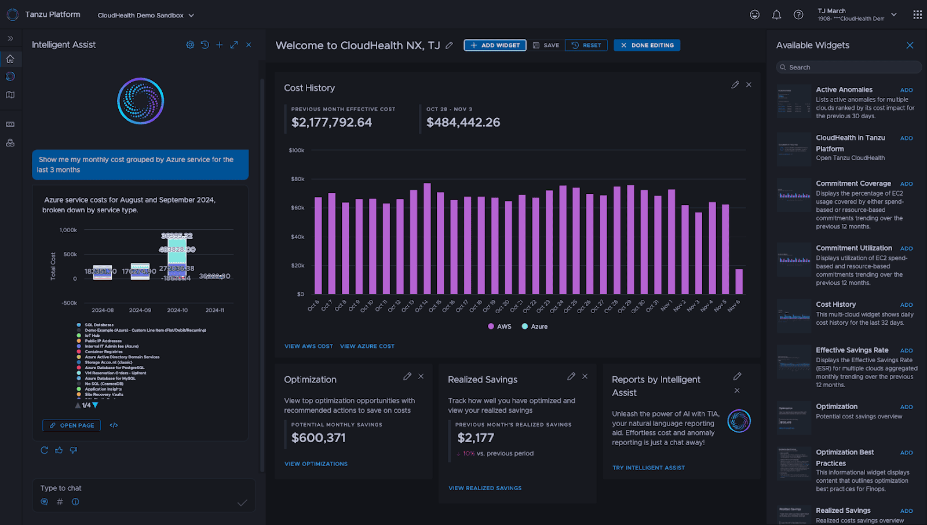Image resolution: width=927 pixels, height=525 pixels.
Task: Open help with the question mark icon
Action: pos(798,14)
